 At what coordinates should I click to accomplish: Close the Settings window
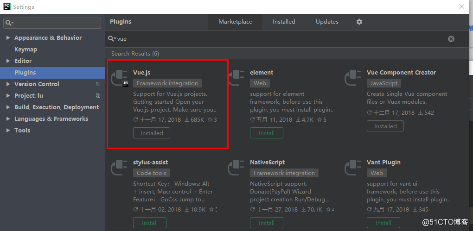click(x=461, y=6)
